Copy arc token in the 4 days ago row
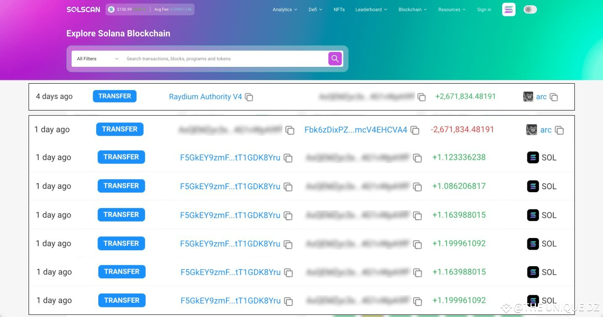This screenshot has width=603, height=317. point(554,97)
